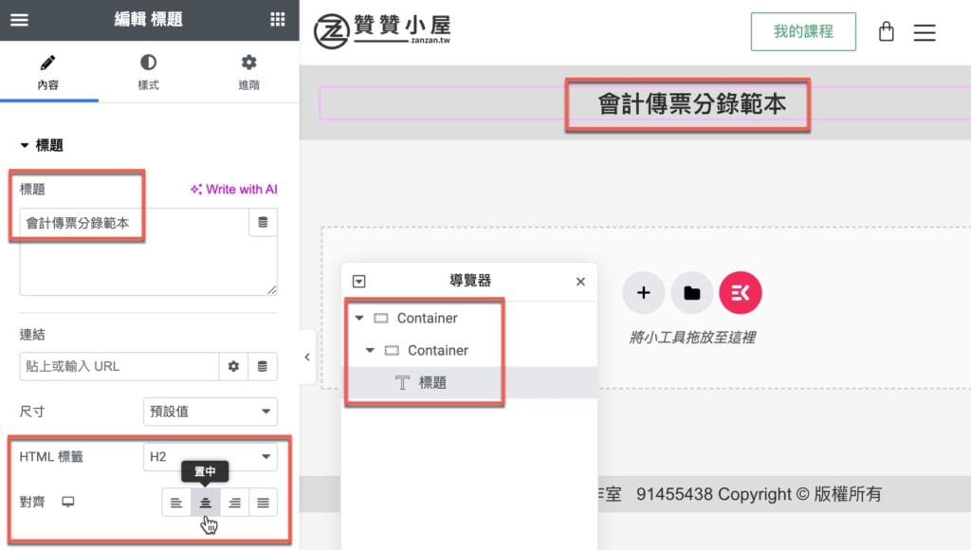Open the 尺寸 size dropdown
Viewport: 971px width, 550px height.
pyautogui.click(x=210, y=412)
